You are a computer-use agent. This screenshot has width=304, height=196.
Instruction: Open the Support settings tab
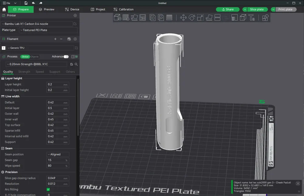[x=55, y=72]
